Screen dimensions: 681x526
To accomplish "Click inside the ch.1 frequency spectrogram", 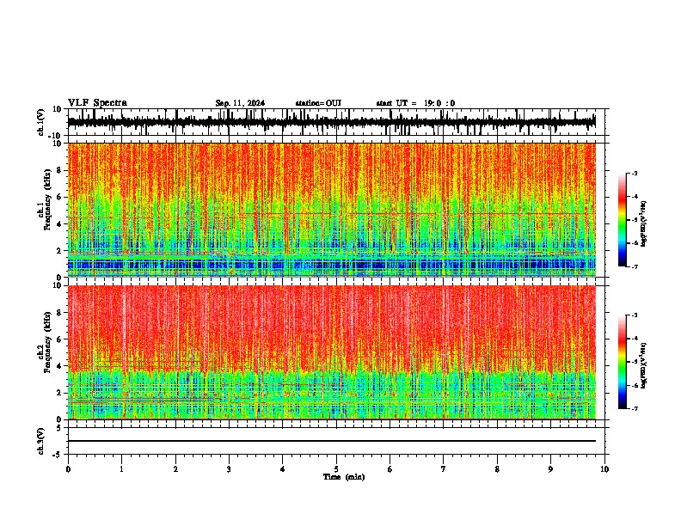I will tap(331, 210).
